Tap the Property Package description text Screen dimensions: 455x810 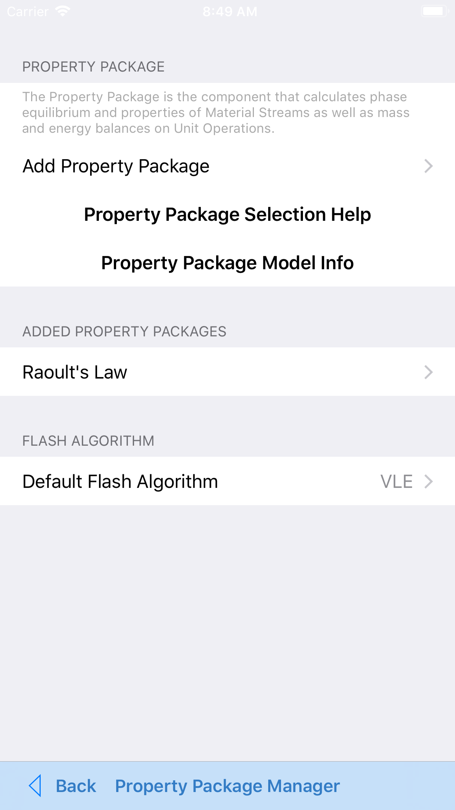[x=216, y=113]
